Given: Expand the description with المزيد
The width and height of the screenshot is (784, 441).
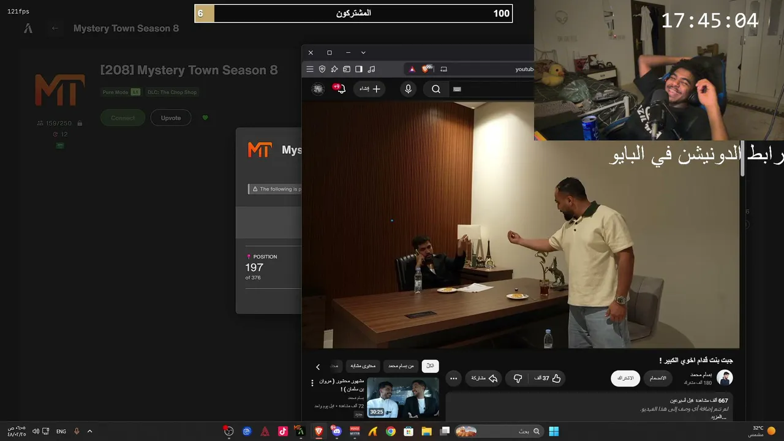Looking at the screenshot, I should point(718,417).
